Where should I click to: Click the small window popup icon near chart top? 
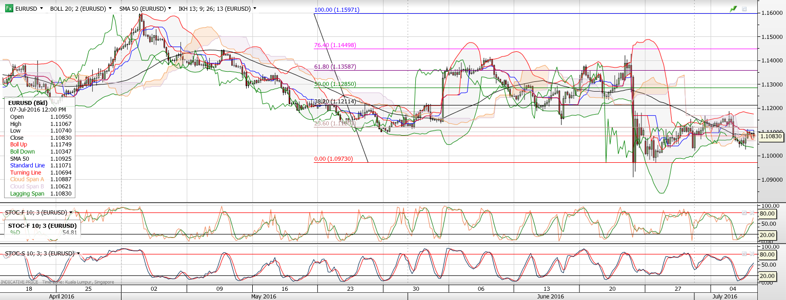(744, 9)
